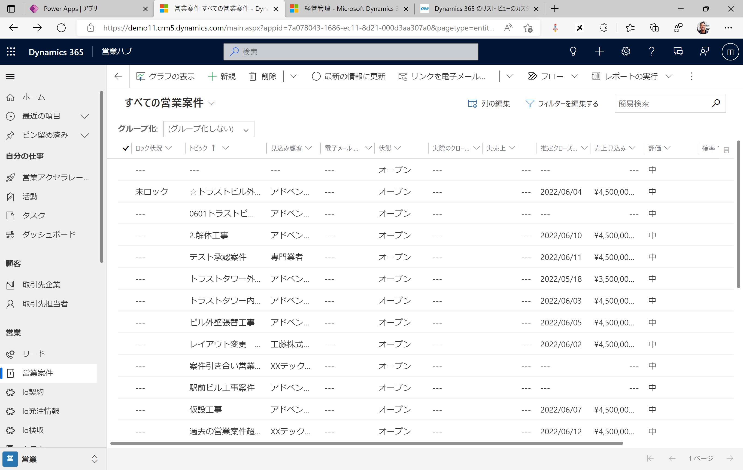Viewport: 743px width, 470px height.
Task: Sort the トピック column via its header
Action: click(198, 148)
